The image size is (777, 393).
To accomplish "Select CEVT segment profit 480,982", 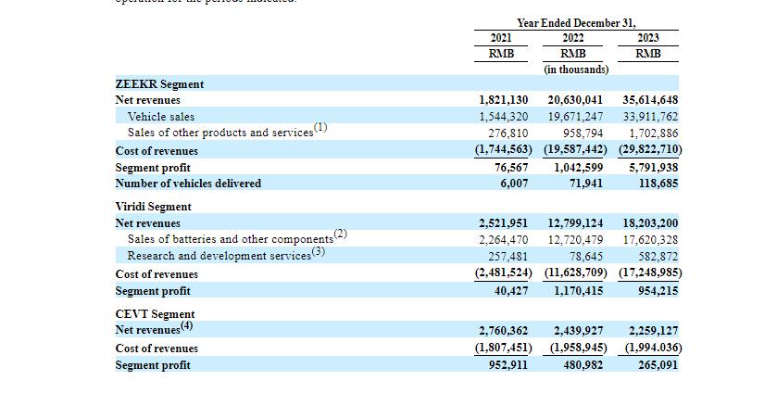I will coord(583,365).
